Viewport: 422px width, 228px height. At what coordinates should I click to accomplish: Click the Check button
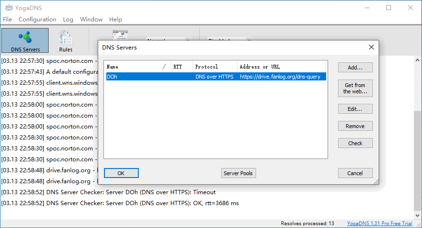pyautogui.click(x=355, y=143)
